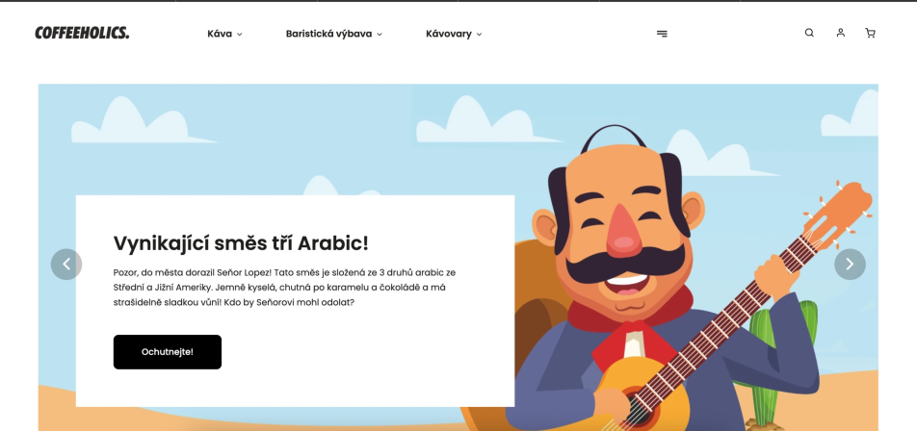View the shopping cart icon
The height and width of the screenshot is (431, 917).
coord(870,33)
